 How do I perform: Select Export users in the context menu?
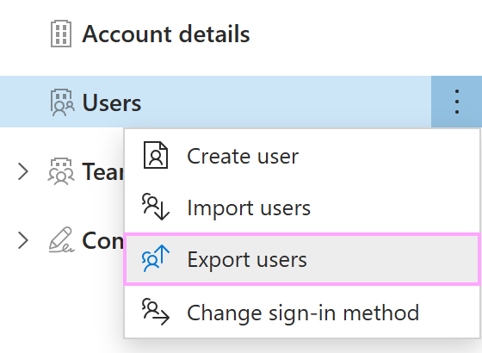[x=302, y=259]
